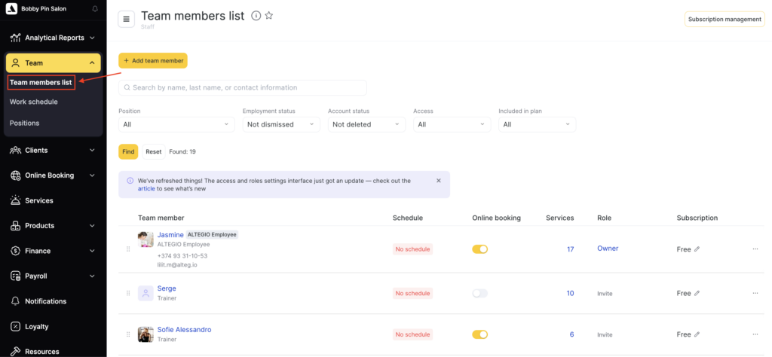Open Work schedule in the sidebar
The height and width of the screenshot is (357, 772).
[34, 102]
